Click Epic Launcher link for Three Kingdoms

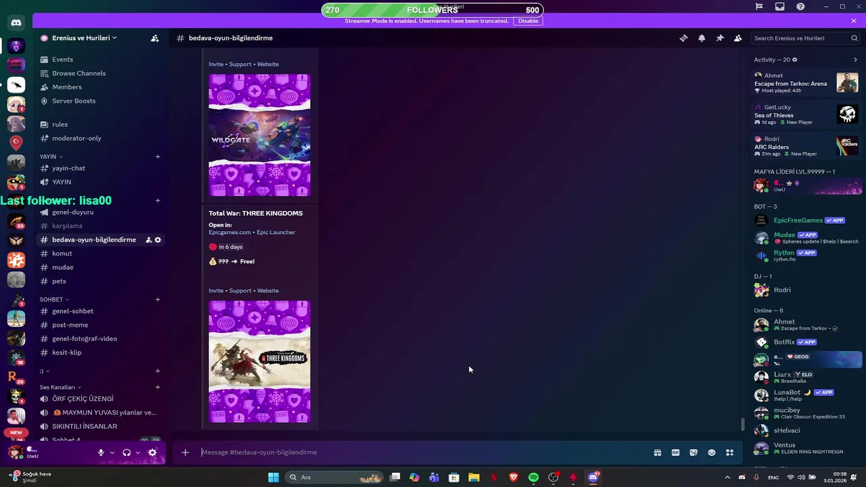point(276,232)
